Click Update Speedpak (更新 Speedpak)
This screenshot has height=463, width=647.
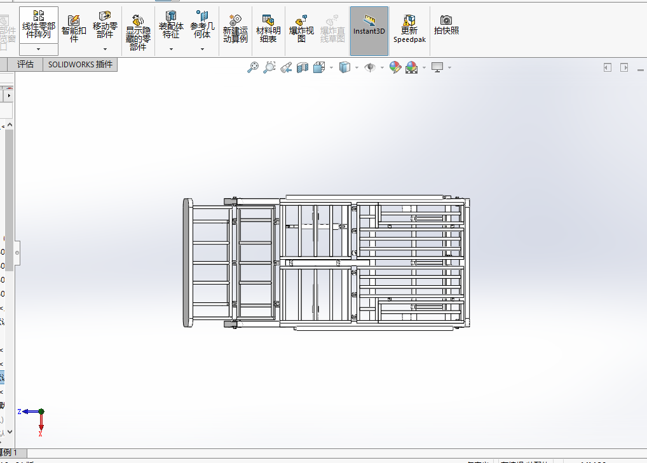(x=409, y=29)
